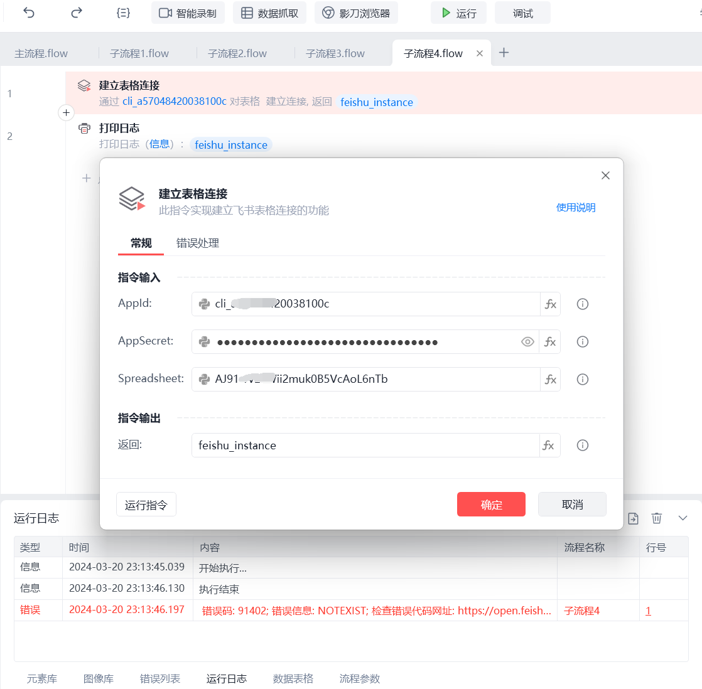This screenshot has width=702, height=689.
Task: Open fx expression editor for Spreadsheet
Action: [550, 380]
